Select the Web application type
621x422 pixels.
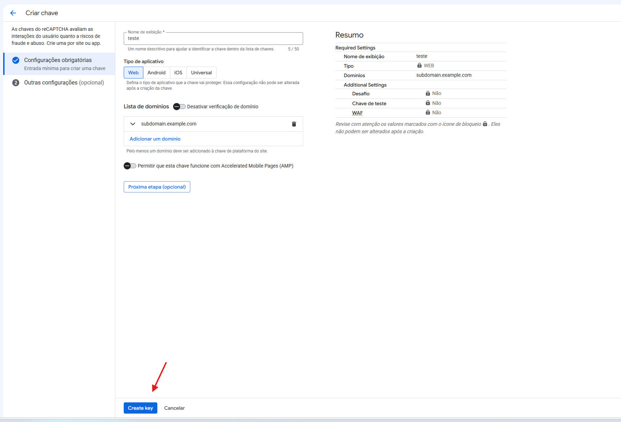tap(134, 73)
